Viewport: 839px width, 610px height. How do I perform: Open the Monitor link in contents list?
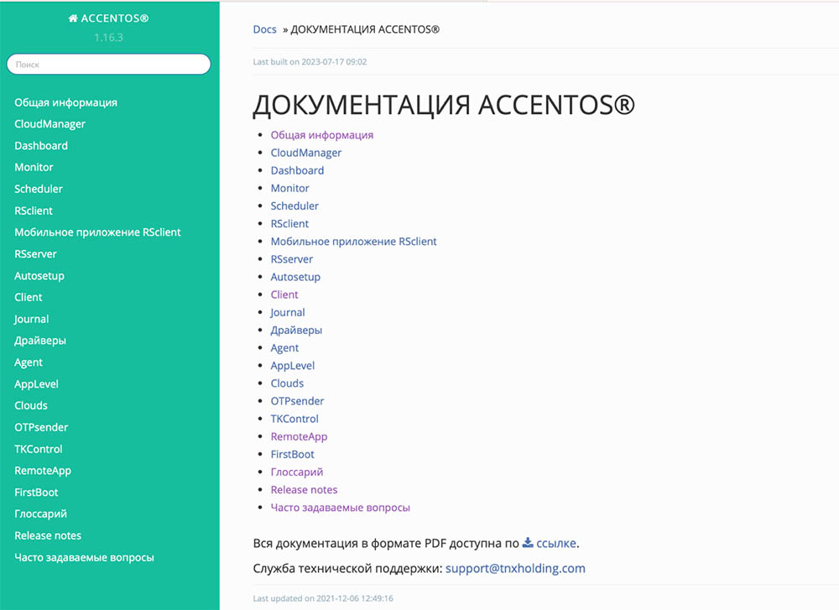(x=289, y=188)
